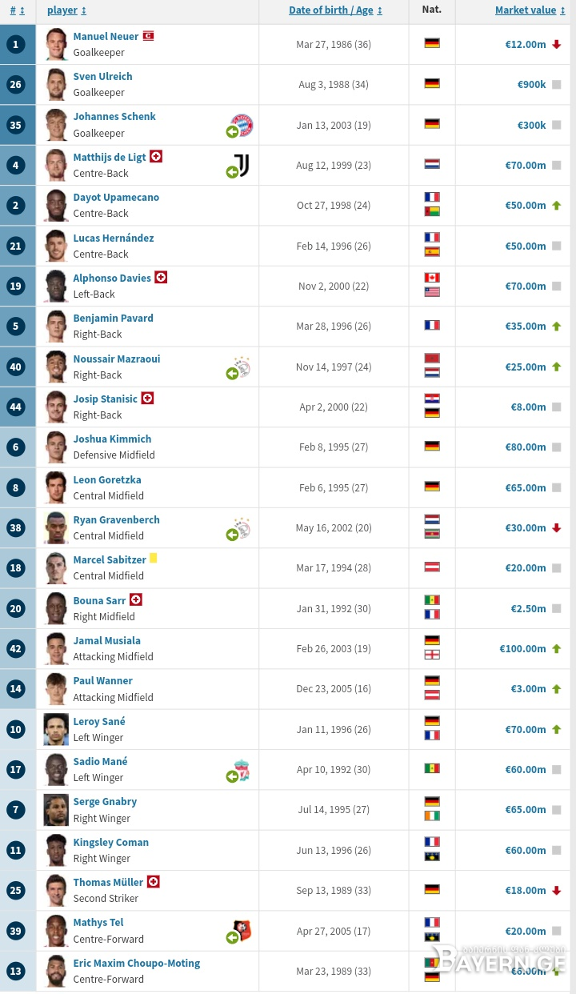The image size is (576, 994).
Task: Sort by the Market value column header
Action: [x=529, y=10]
